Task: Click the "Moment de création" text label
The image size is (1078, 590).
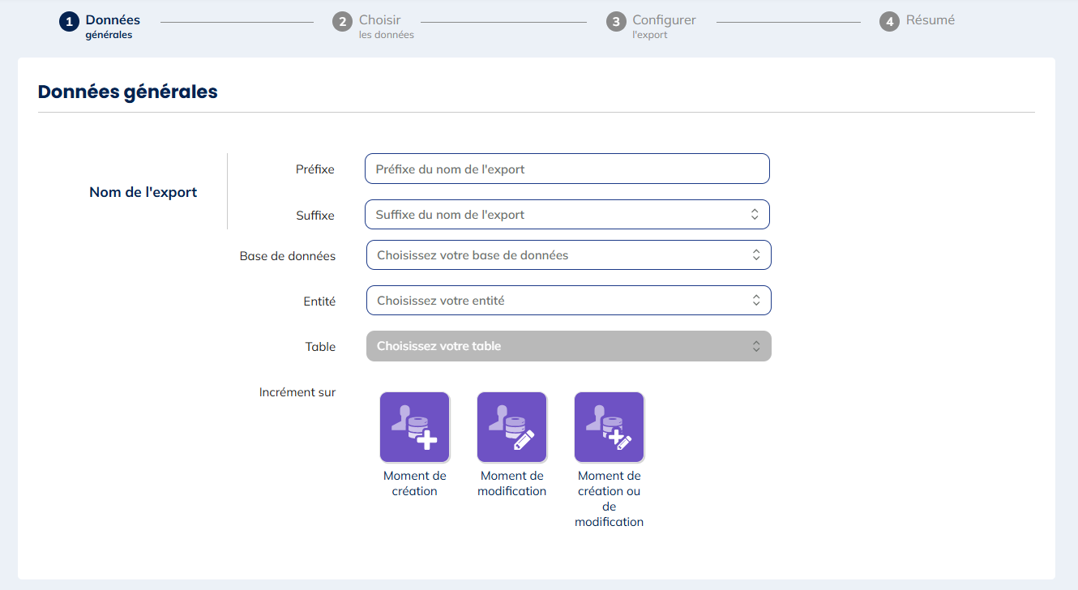Action: 414,483
